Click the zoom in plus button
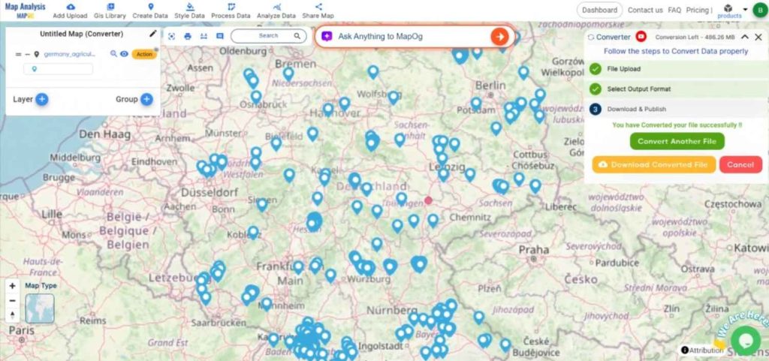 tap(12, 286)
